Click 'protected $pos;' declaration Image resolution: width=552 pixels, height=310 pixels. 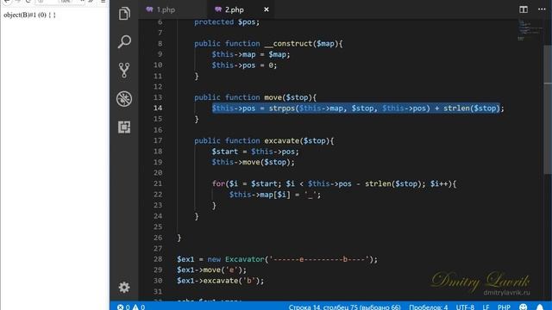click(x=227, y=22)
